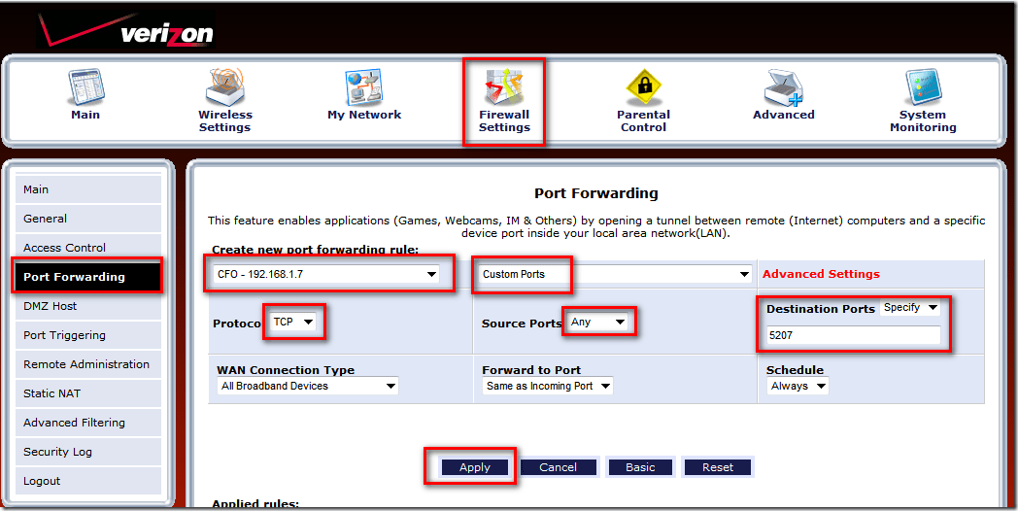The height and width of the screenshot is (511, 1018).
Task: Click the destination port field containing 5207
Action: [x=852, y=335]
